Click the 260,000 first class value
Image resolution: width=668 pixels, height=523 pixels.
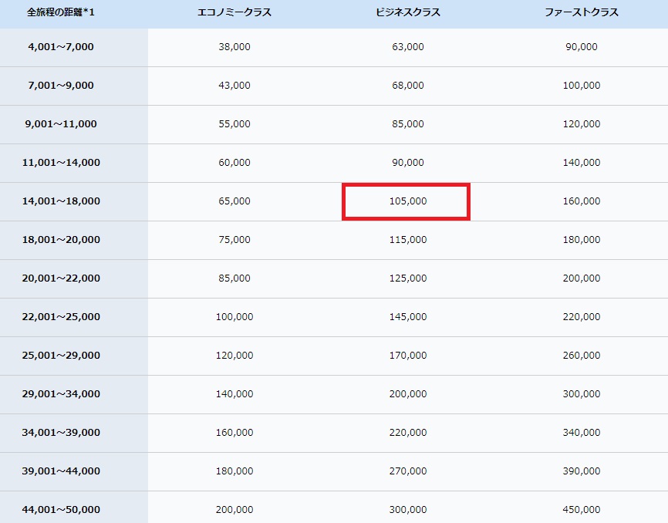point(582,355)
